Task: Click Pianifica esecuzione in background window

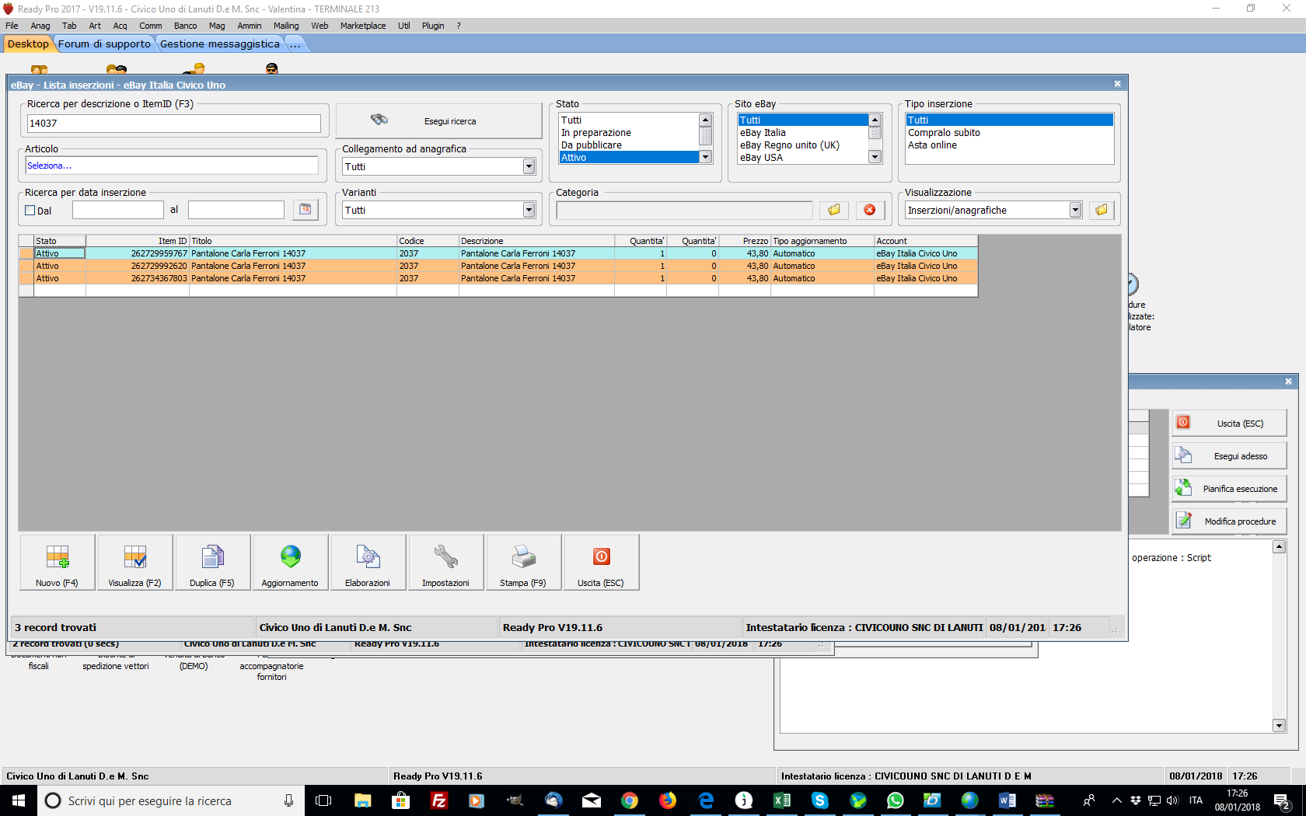Action: coord(1229,488)
